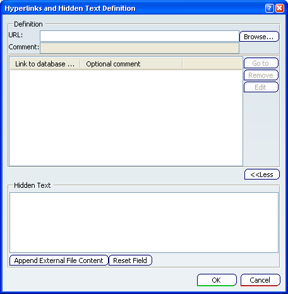The width and height of the screenshot is (288, 294).
Task: Click the Go to button
Action: pyautogui.click(x=261, y=63)
